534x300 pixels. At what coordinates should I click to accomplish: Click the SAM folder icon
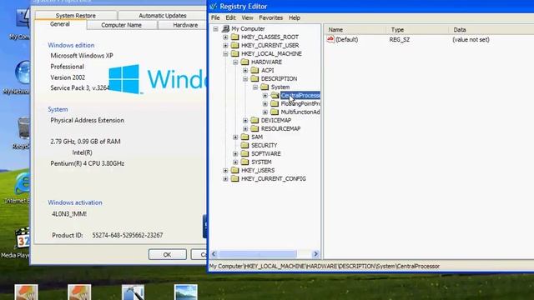pos(244,137)
